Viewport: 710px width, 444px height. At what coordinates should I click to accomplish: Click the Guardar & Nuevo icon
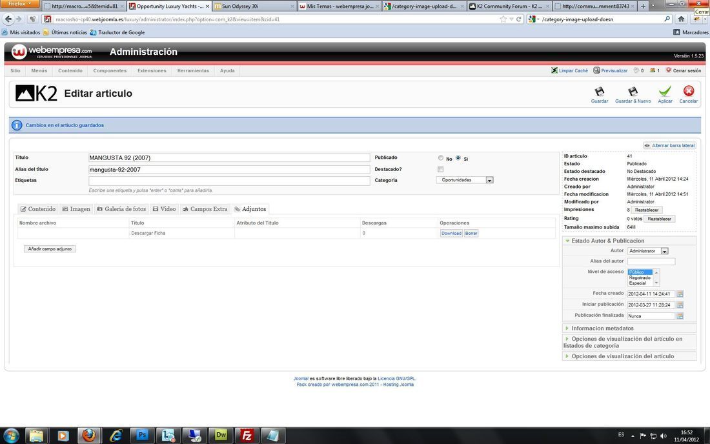(633, 92)
